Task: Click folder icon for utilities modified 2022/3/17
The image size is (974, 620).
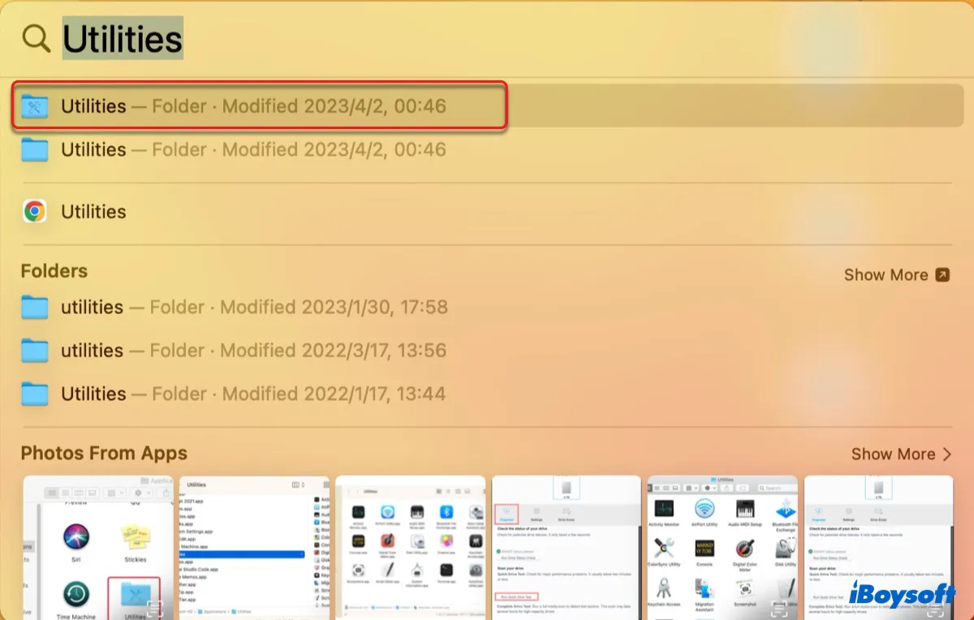Action: click(x=35, y=351)
